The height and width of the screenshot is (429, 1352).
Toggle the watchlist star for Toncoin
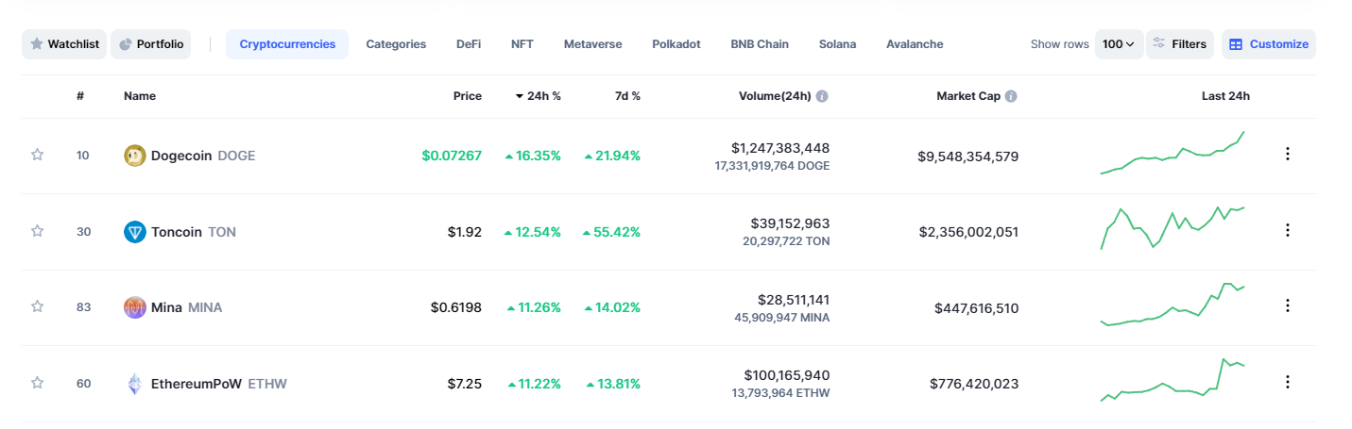38,231
